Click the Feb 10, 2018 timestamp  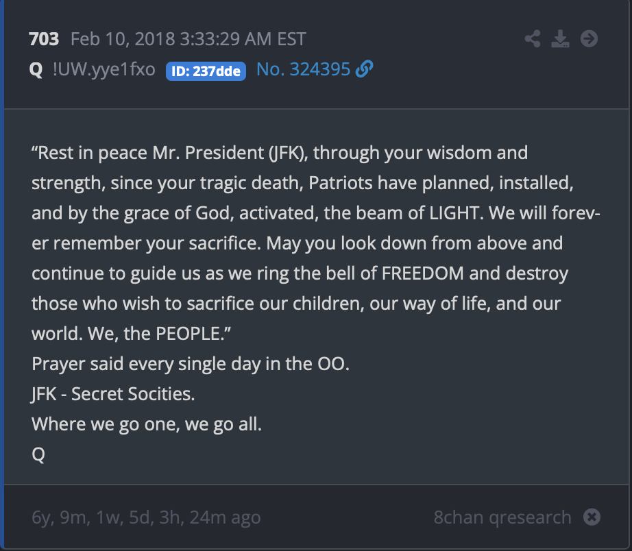[x=189, y=40]
